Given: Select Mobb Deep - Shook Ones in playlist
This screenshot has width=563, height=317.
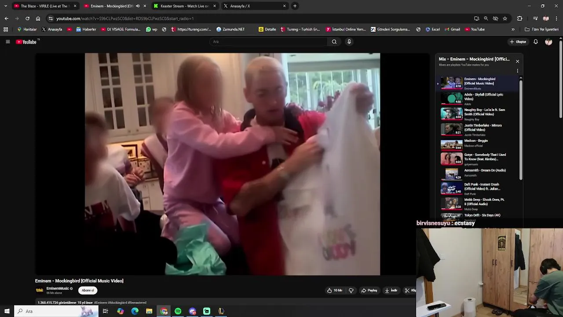Looking at the screenshot, I should tap(477, 204).
